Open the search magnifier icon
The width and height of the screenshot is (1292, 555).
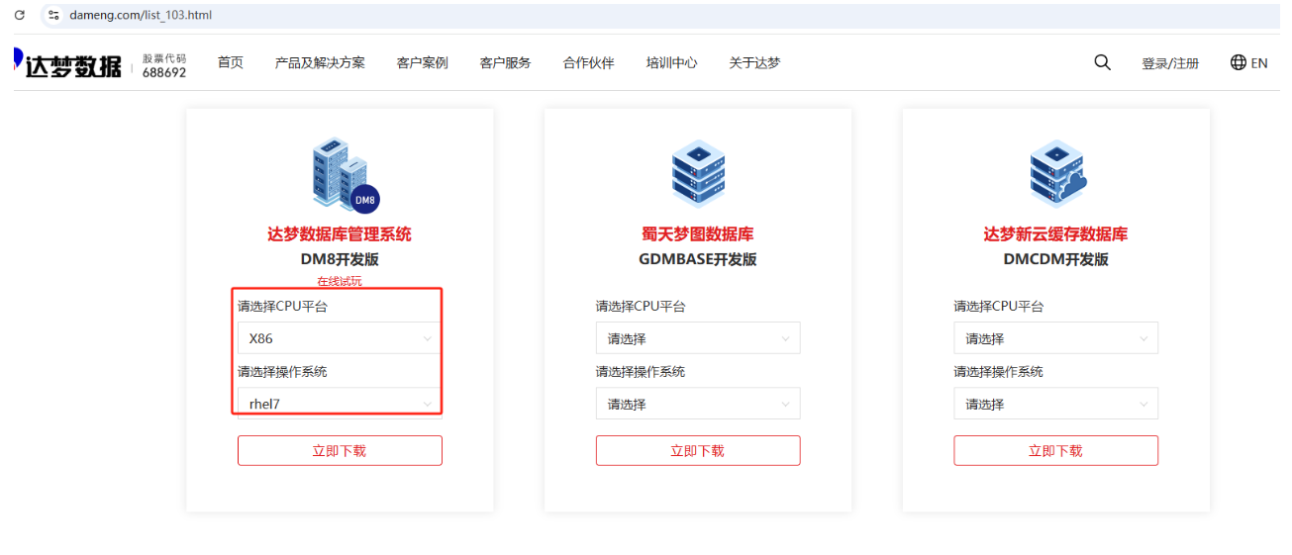tap(1102, 62)
